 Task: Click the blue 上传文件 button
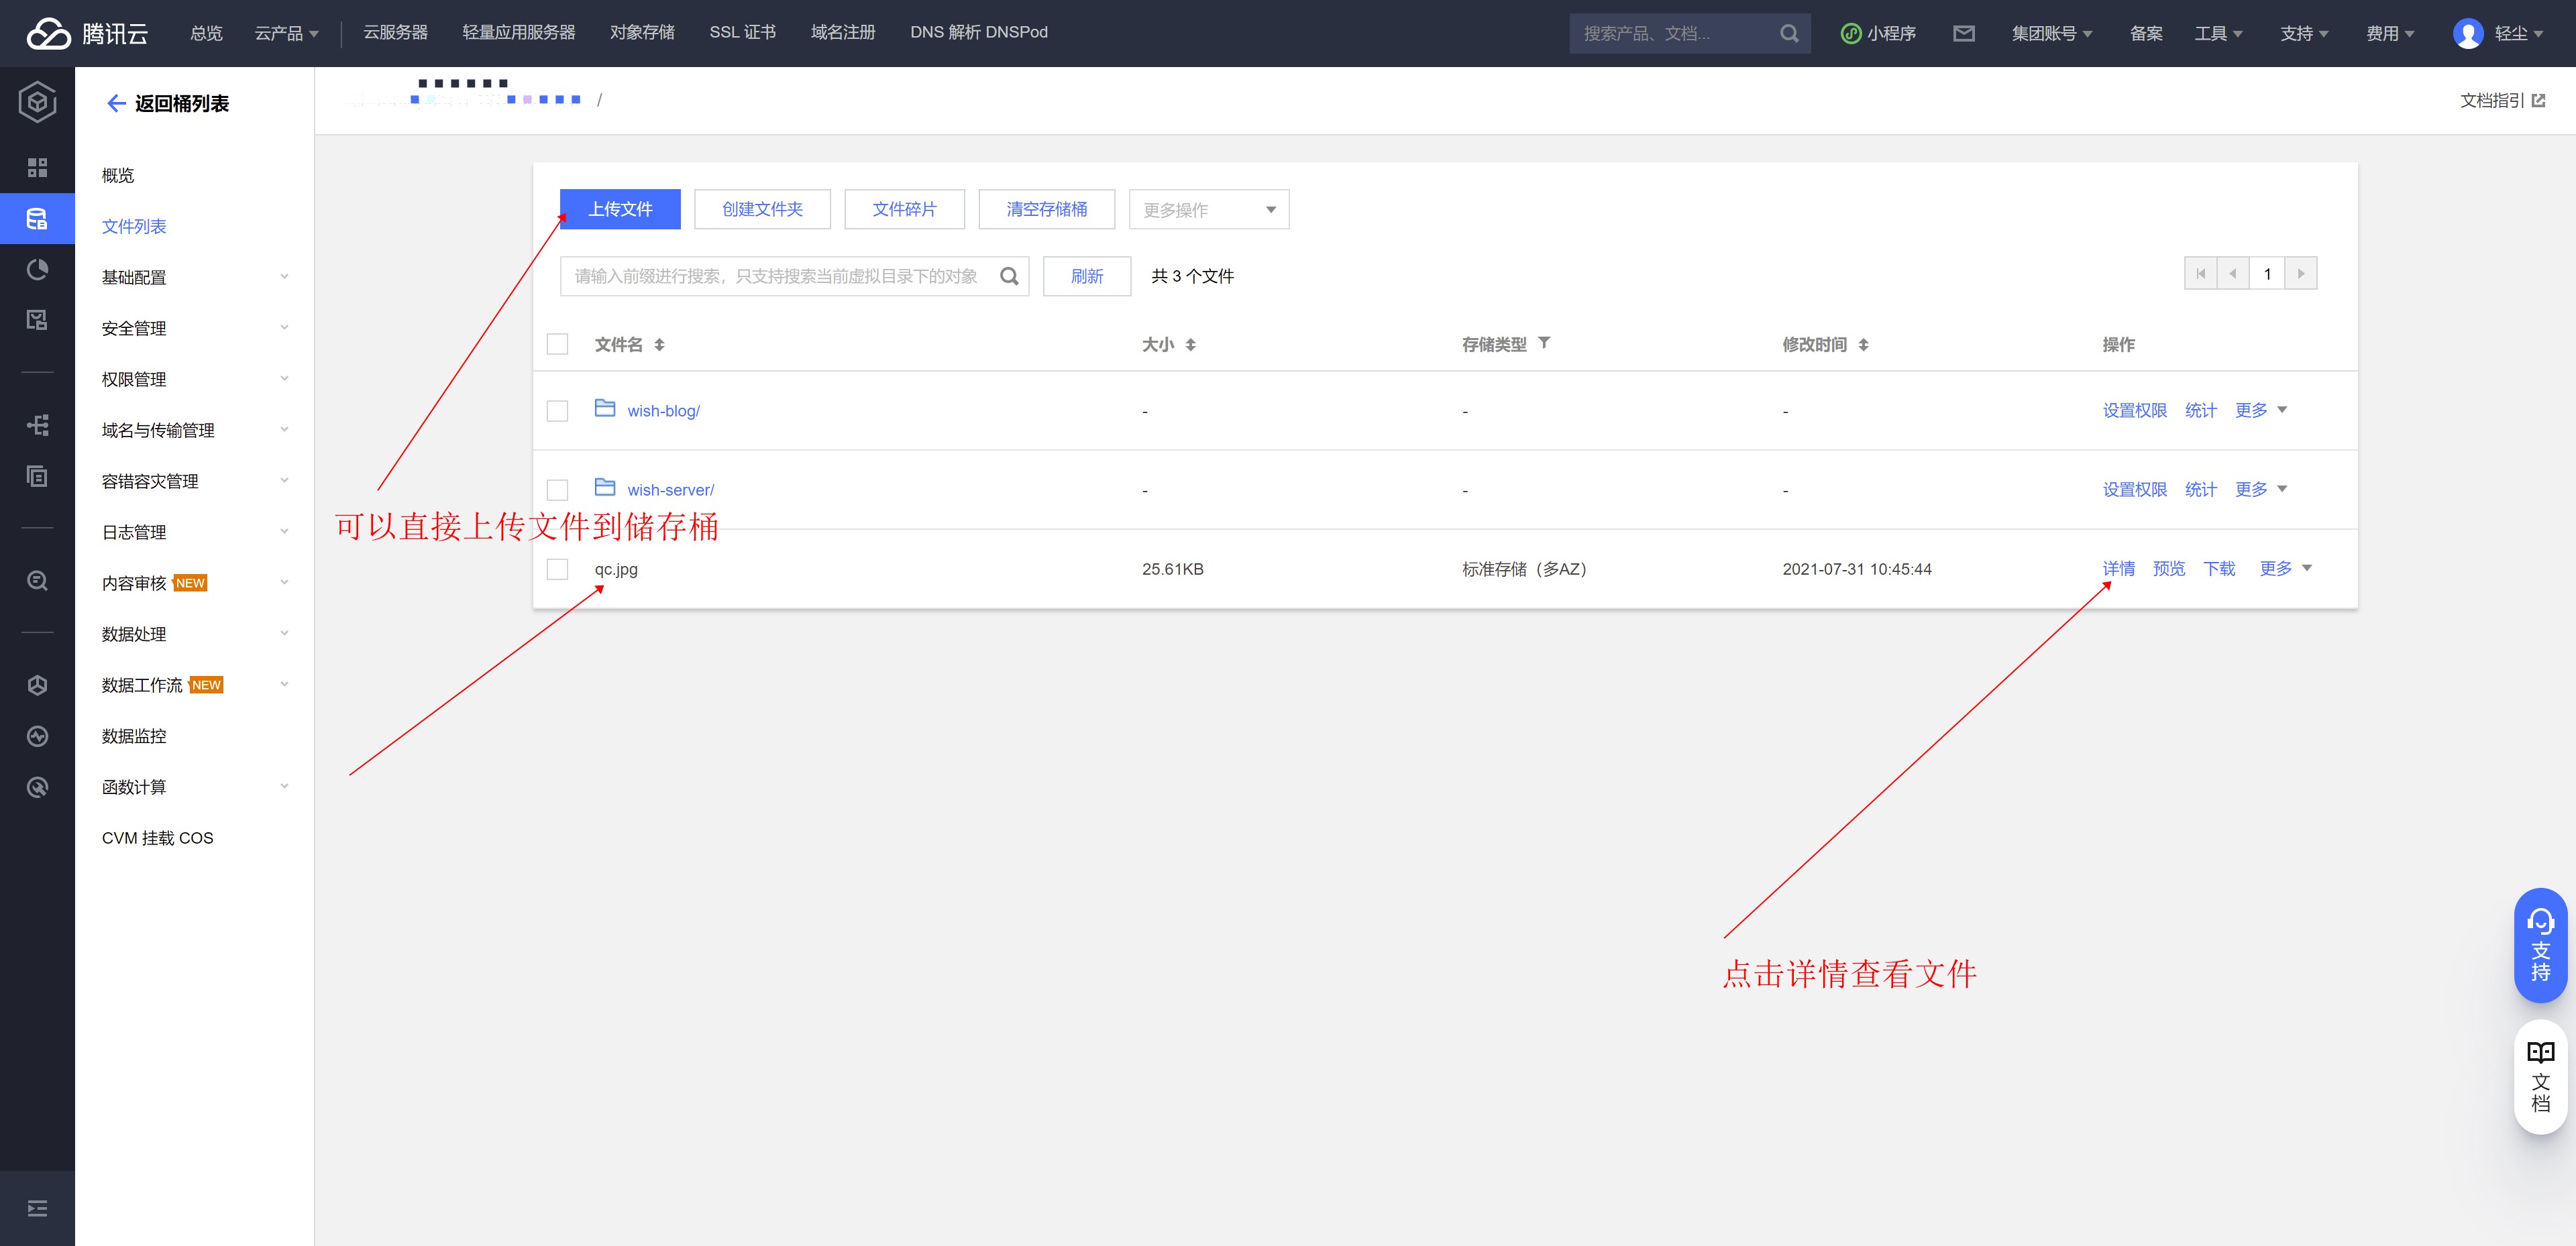tap(620, 209)
